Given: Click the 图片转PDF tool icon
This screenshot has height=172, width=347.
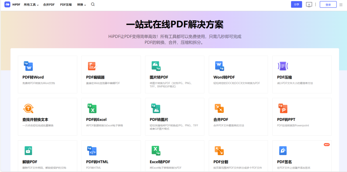Looking at the screenshot, I should click(x=156, y=66).
